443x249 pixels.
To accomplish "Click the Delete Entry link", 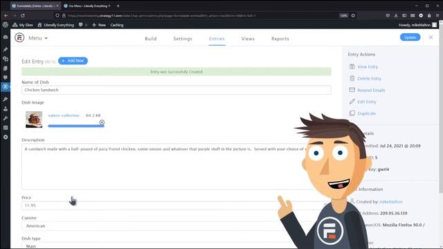I will tap(369, 78).
